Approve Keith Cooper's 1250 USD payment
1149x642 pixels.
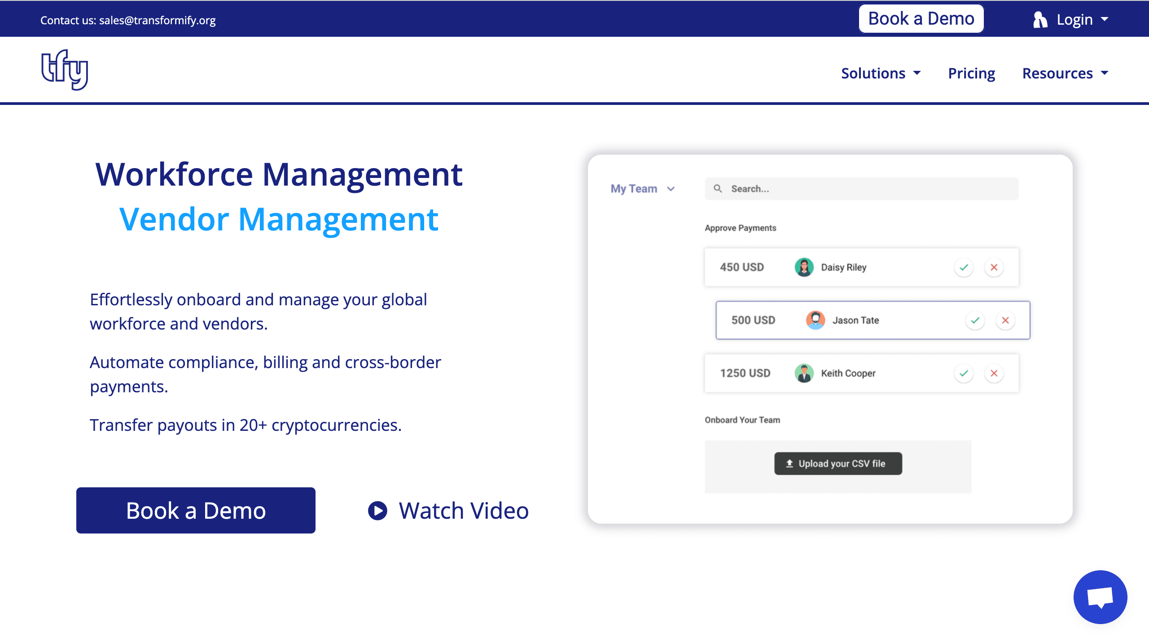click(964, 373)
